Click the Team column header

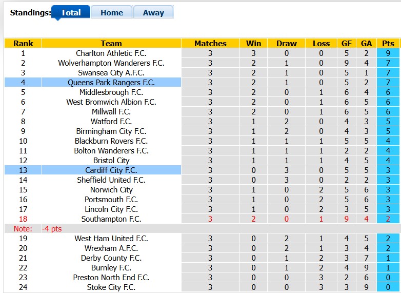(111, 43)
